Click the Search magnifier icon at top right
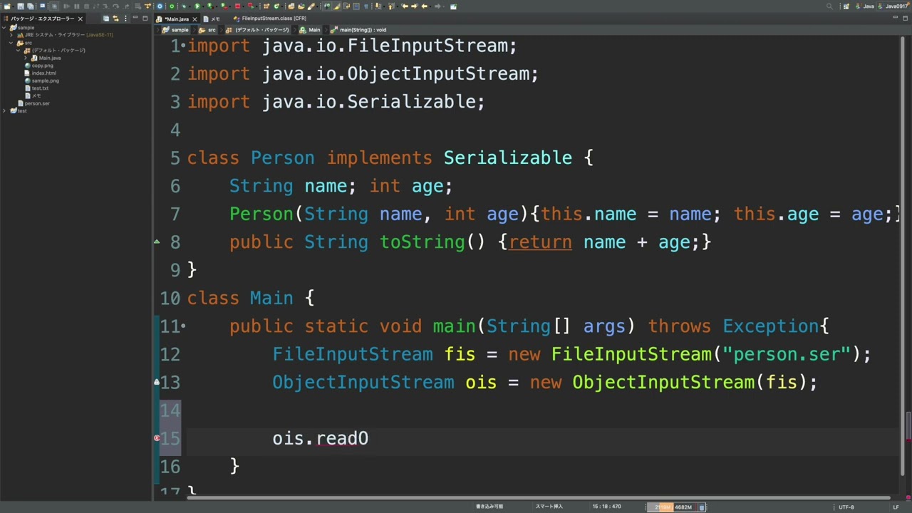Viewport: 912px width, 513px height. (x=829, y=6)
